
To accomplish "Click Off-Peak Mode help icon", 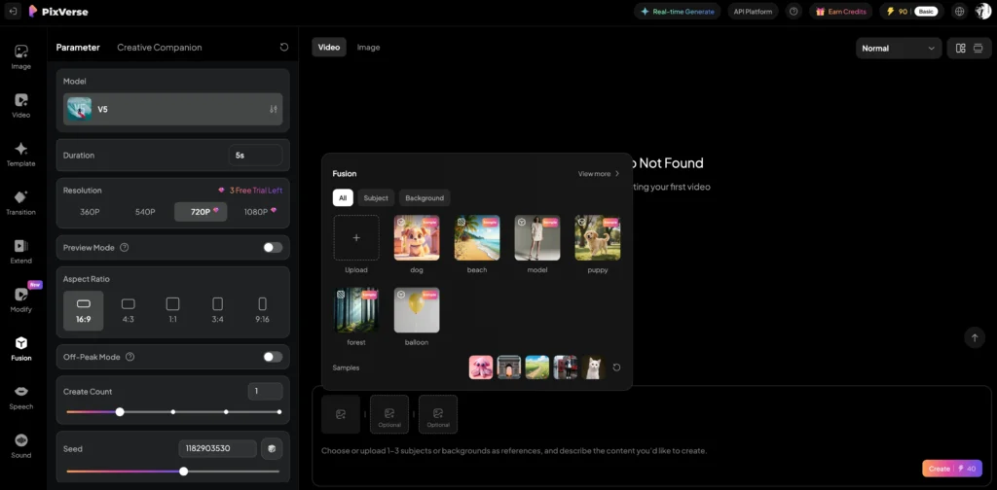I will pos(129,357).
